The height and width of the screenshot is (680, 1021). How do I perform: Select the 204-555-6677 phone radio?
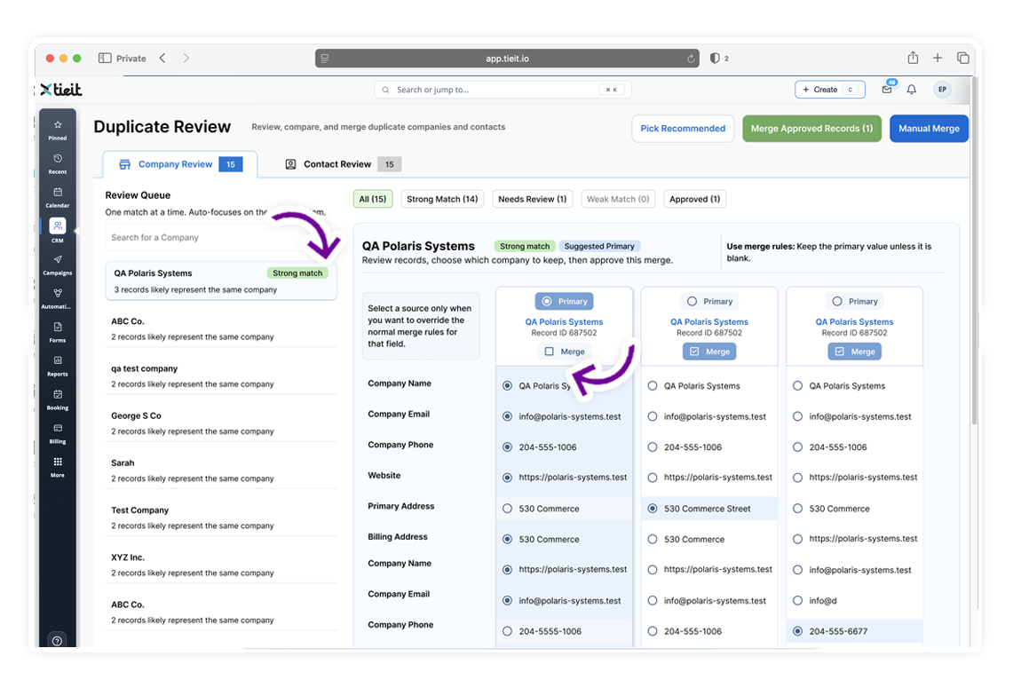point(797,631)
